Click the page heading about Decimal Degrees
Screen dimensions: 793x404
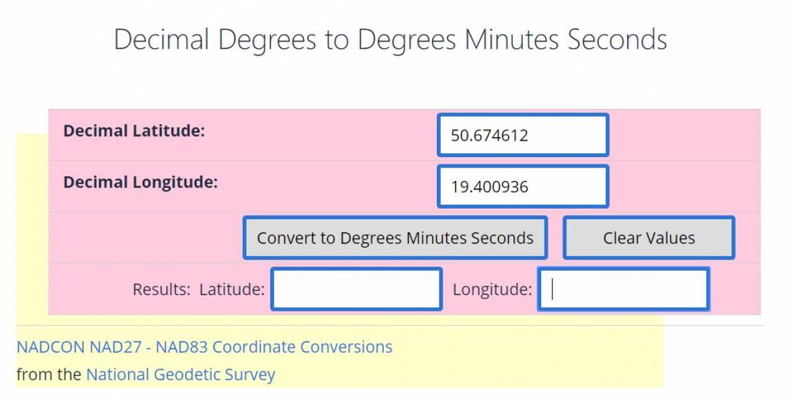(x=390, y=40)
